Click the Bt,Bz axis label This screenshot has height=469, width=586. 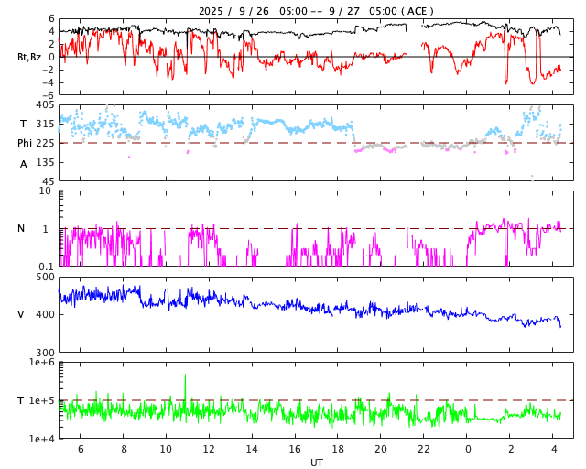(29, 57)
